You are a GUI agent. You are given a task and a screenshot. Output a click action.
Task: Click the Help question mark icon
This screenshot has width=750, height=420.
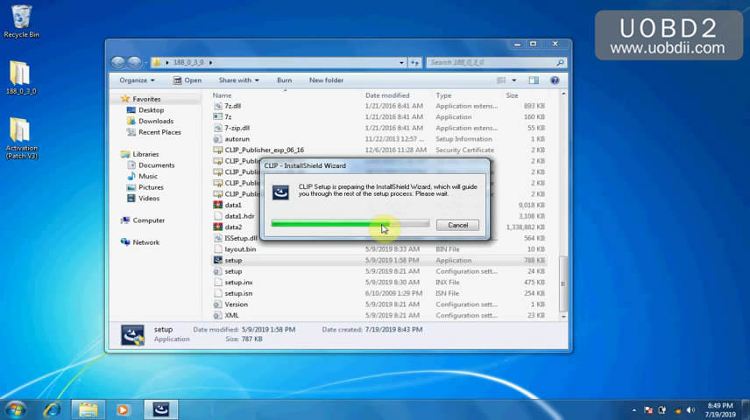[554, 80]
